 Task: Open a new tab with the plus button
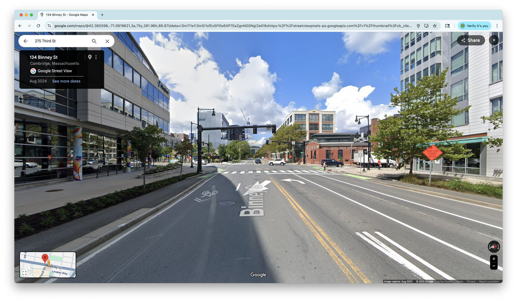click(102, 15)
